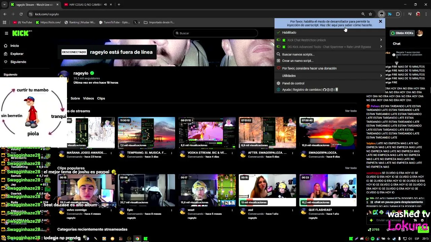Open Steam in system tray
Viewport: 431px width, 242px height.
pos(394,239)
